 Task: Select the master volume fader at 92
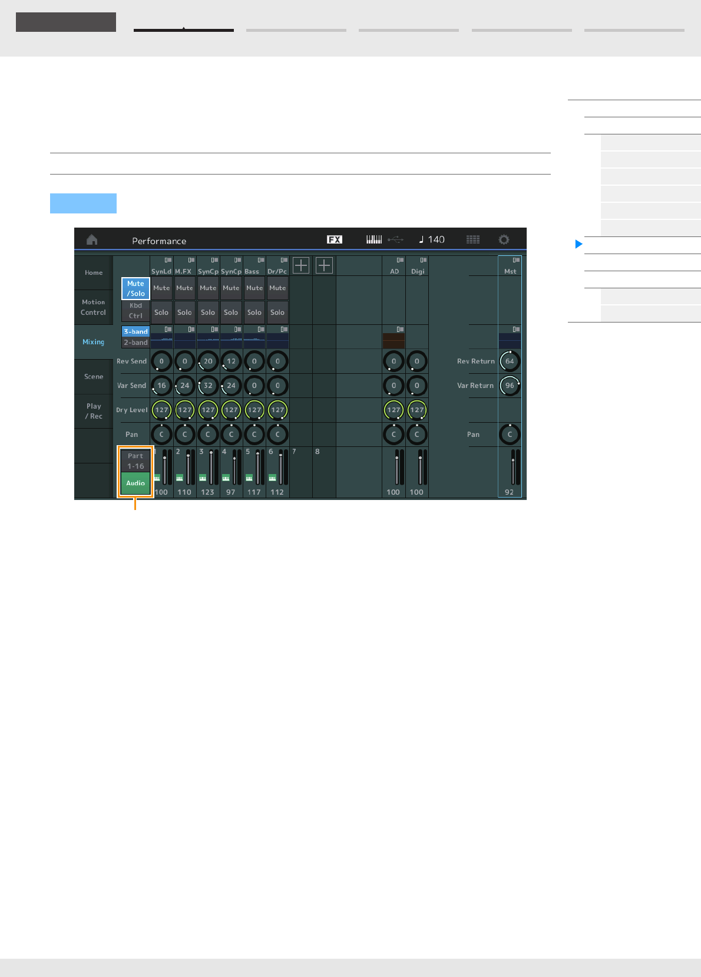[513, 467]
